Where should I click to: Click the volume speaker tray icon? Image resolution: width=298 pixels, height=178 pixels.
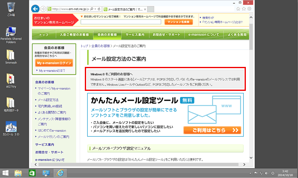pyautogui.click(x=267, y=173)
